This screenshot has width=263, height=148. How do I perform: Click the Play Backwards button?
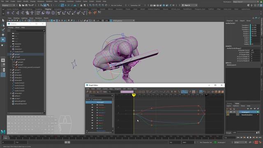247,137
